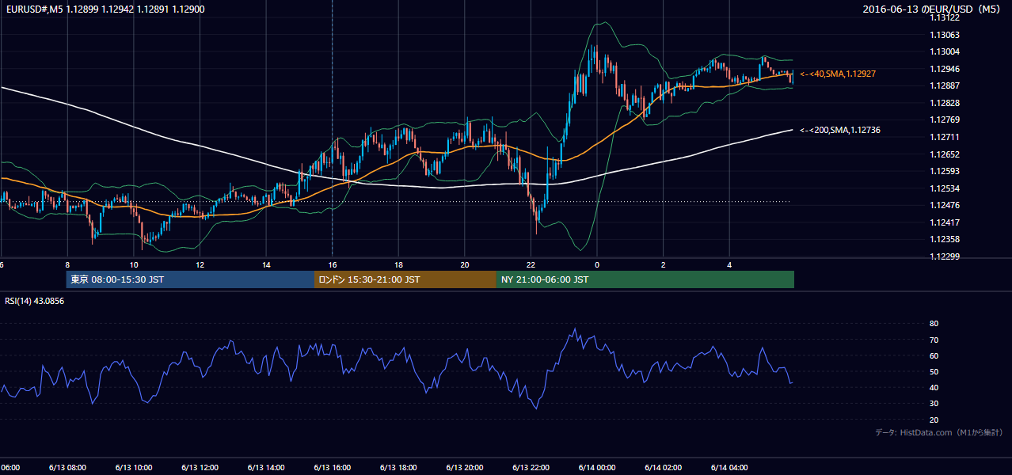This screenshot has height=475, width=1012.
Task: Click bottom time label 6/13 16:00
Action: [333, 467]
